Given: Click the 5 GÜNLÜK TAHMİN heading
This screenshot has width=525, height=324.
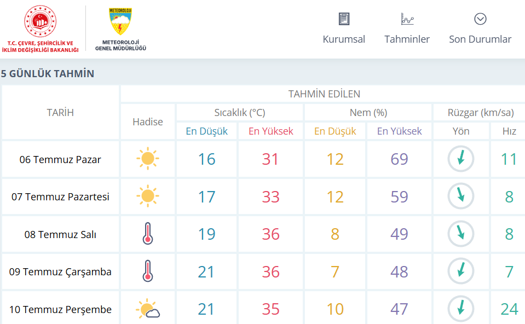Looking at the screenshot, I should point(48,74).
